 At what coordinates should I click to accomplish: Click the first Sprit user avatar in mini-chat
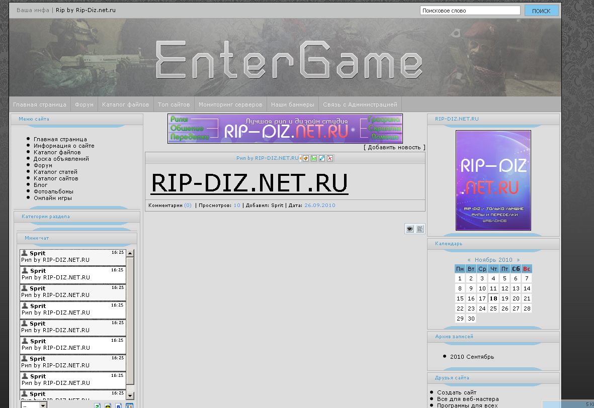point(25,253)
